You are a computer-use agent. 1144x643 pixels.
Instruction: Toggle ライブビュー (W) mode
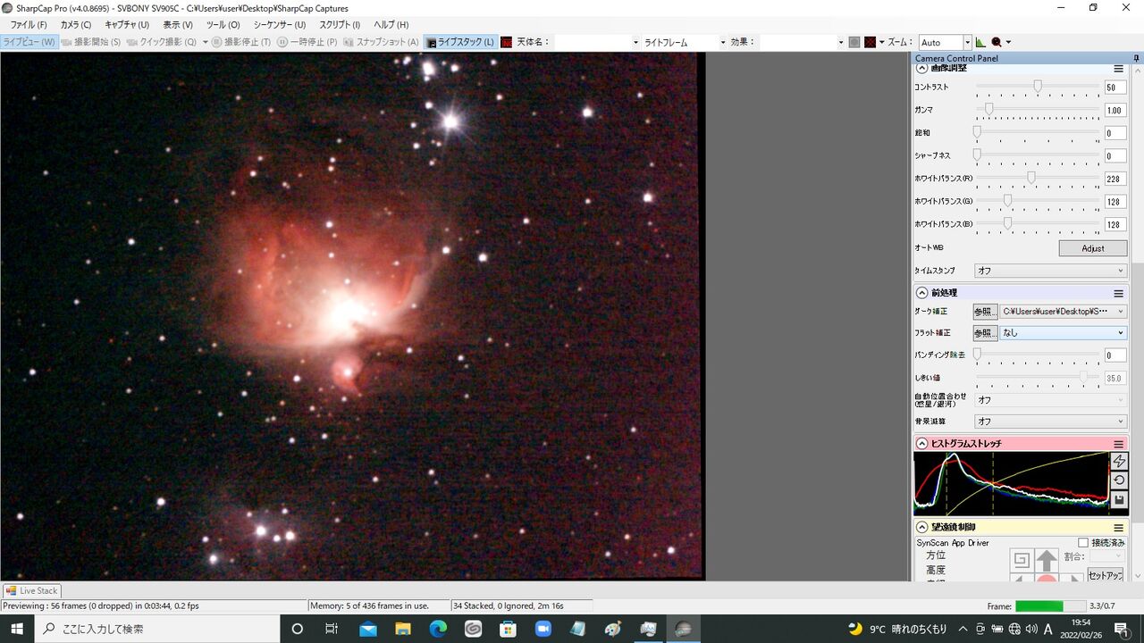point(29,42)
